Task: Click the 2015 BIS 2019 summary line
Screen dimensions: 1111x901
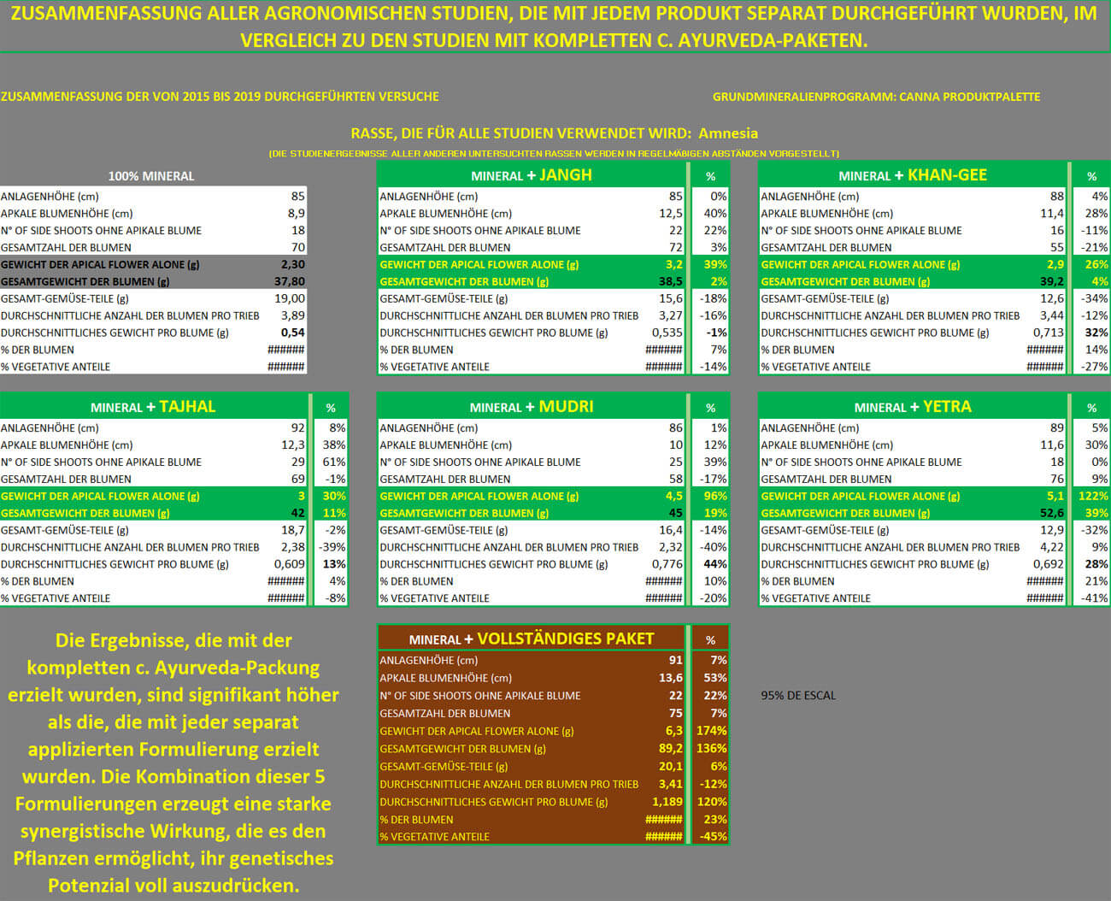Action: pos(220,97)
